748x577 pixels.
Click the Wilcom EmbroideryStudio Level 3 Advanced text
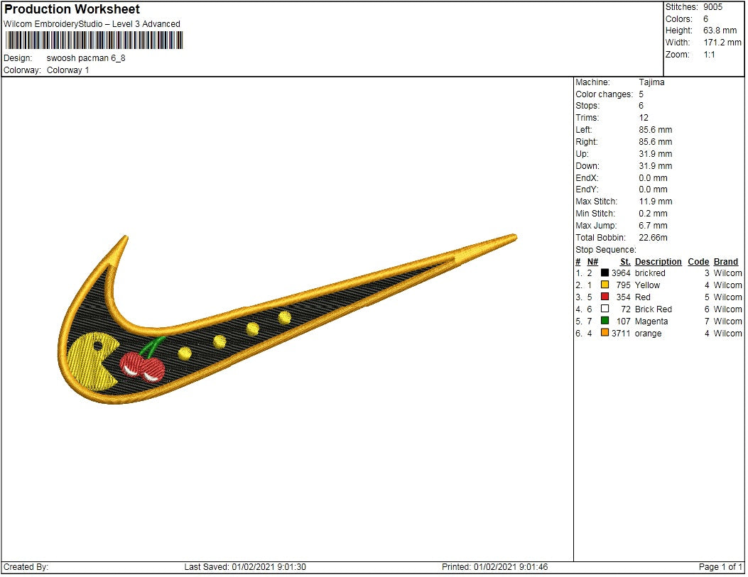[x=92, y=24]
